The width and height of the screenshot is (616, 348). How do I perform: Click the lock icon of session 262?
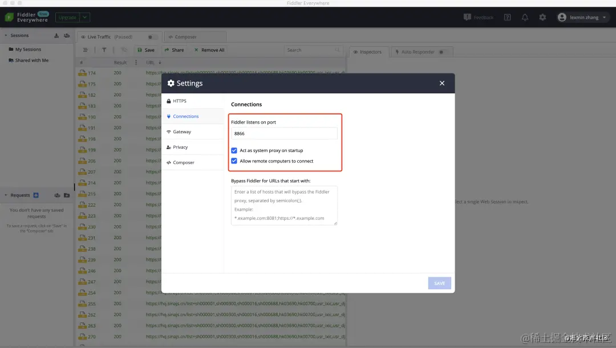pos(82,314)
